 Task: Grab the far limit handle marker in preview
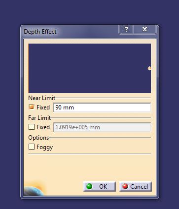[149, 68]
